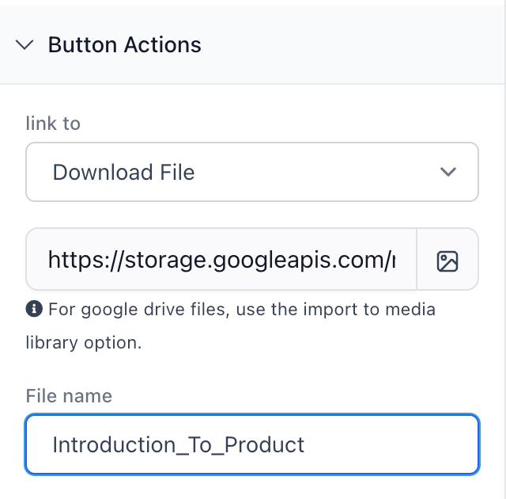The height and width of the screenshot is (499, 506).
Task: Click the google drive files helper text
Action: tap(231, 326)
